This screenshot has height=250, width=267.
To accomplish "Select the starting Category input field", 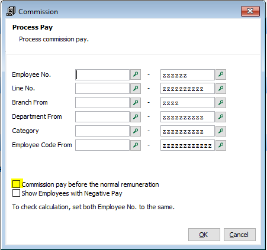I will [102, 131].
